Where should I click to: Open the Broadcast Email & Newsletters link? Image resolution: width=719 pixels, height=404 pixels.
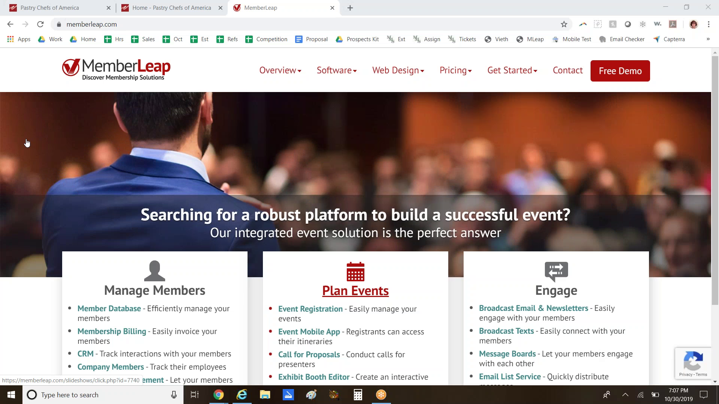point(534,308)
